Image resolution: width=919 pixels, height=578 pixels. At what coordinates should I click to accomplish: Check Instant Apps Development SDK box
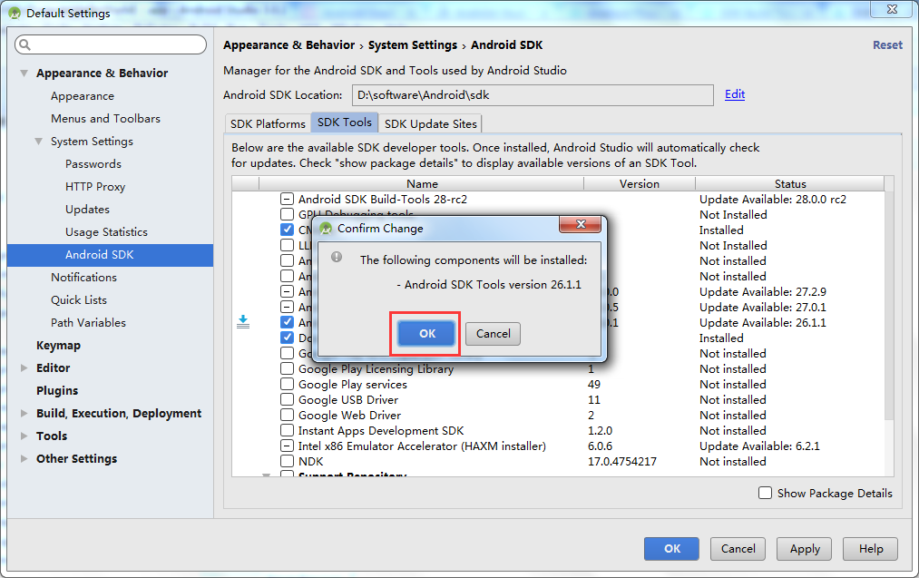tap(288, 430)
